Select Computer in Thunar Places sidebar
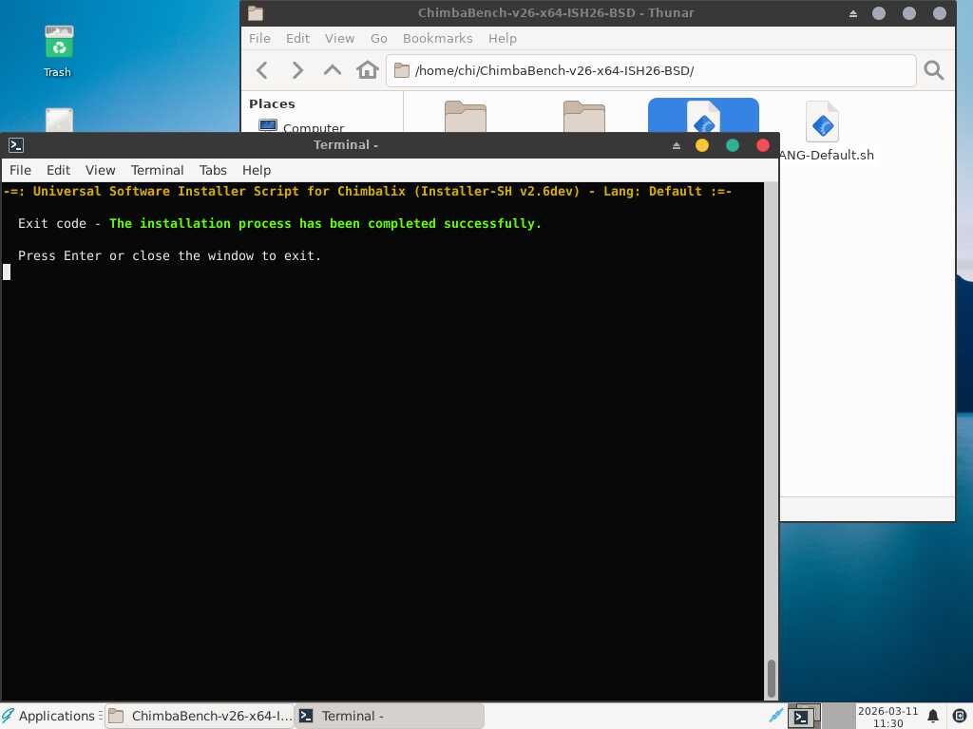Screen dimensions: 973x729 point(301,126)
